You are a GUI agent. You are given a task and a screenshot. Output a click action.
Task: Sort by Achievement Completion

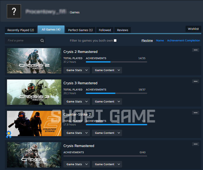183,41
